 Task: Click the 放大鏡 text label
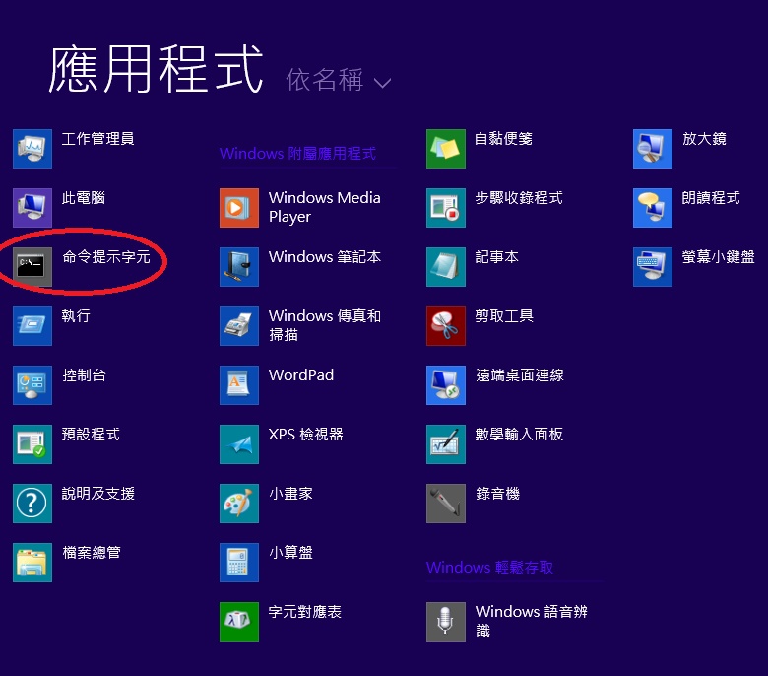click(704, 139)
